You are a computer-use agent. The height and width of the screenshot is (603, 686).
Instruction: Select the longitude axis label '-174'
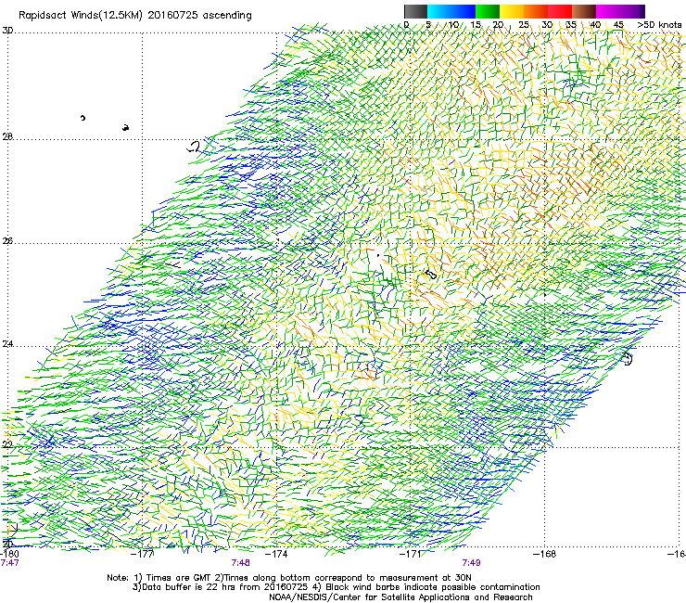pyautogui.click(x=276, y=554)
